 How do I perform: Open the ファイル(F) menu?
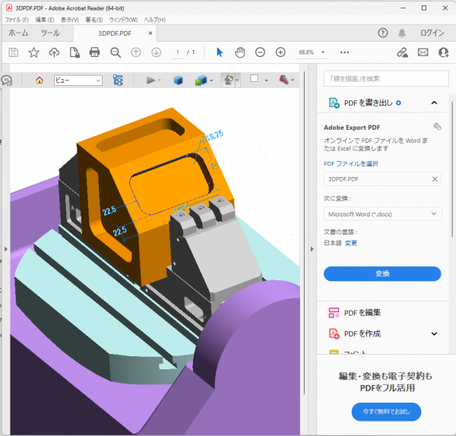(17, 19)
